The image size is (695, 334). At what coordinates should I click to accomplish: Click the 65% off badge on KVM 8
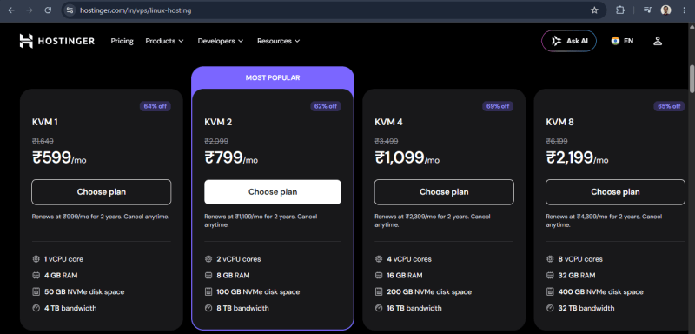(x=669, y=106)
